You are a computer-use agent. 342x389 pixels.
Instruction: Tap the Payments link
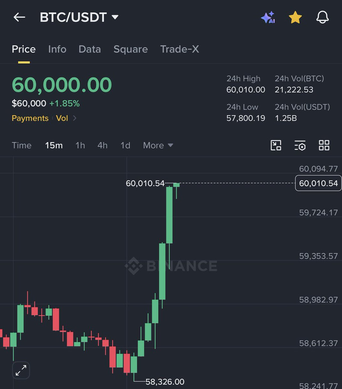coord(30,118)
